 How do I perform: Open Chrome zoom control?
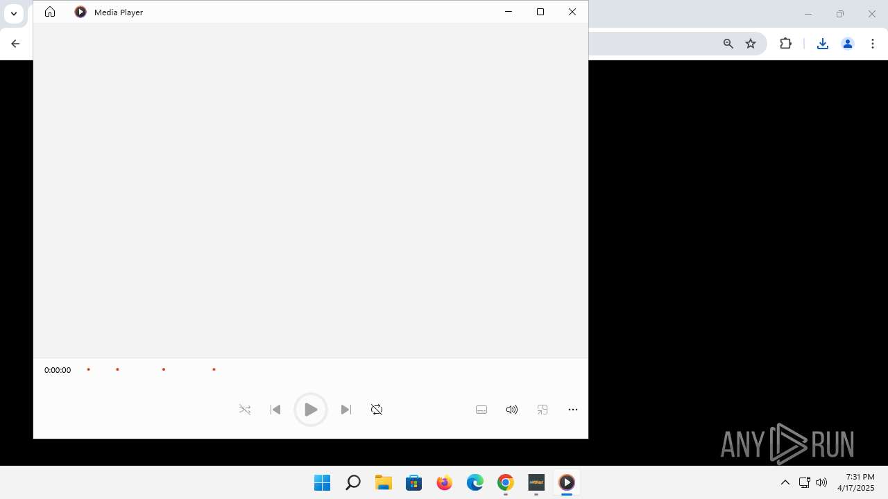tap(728, 44)
